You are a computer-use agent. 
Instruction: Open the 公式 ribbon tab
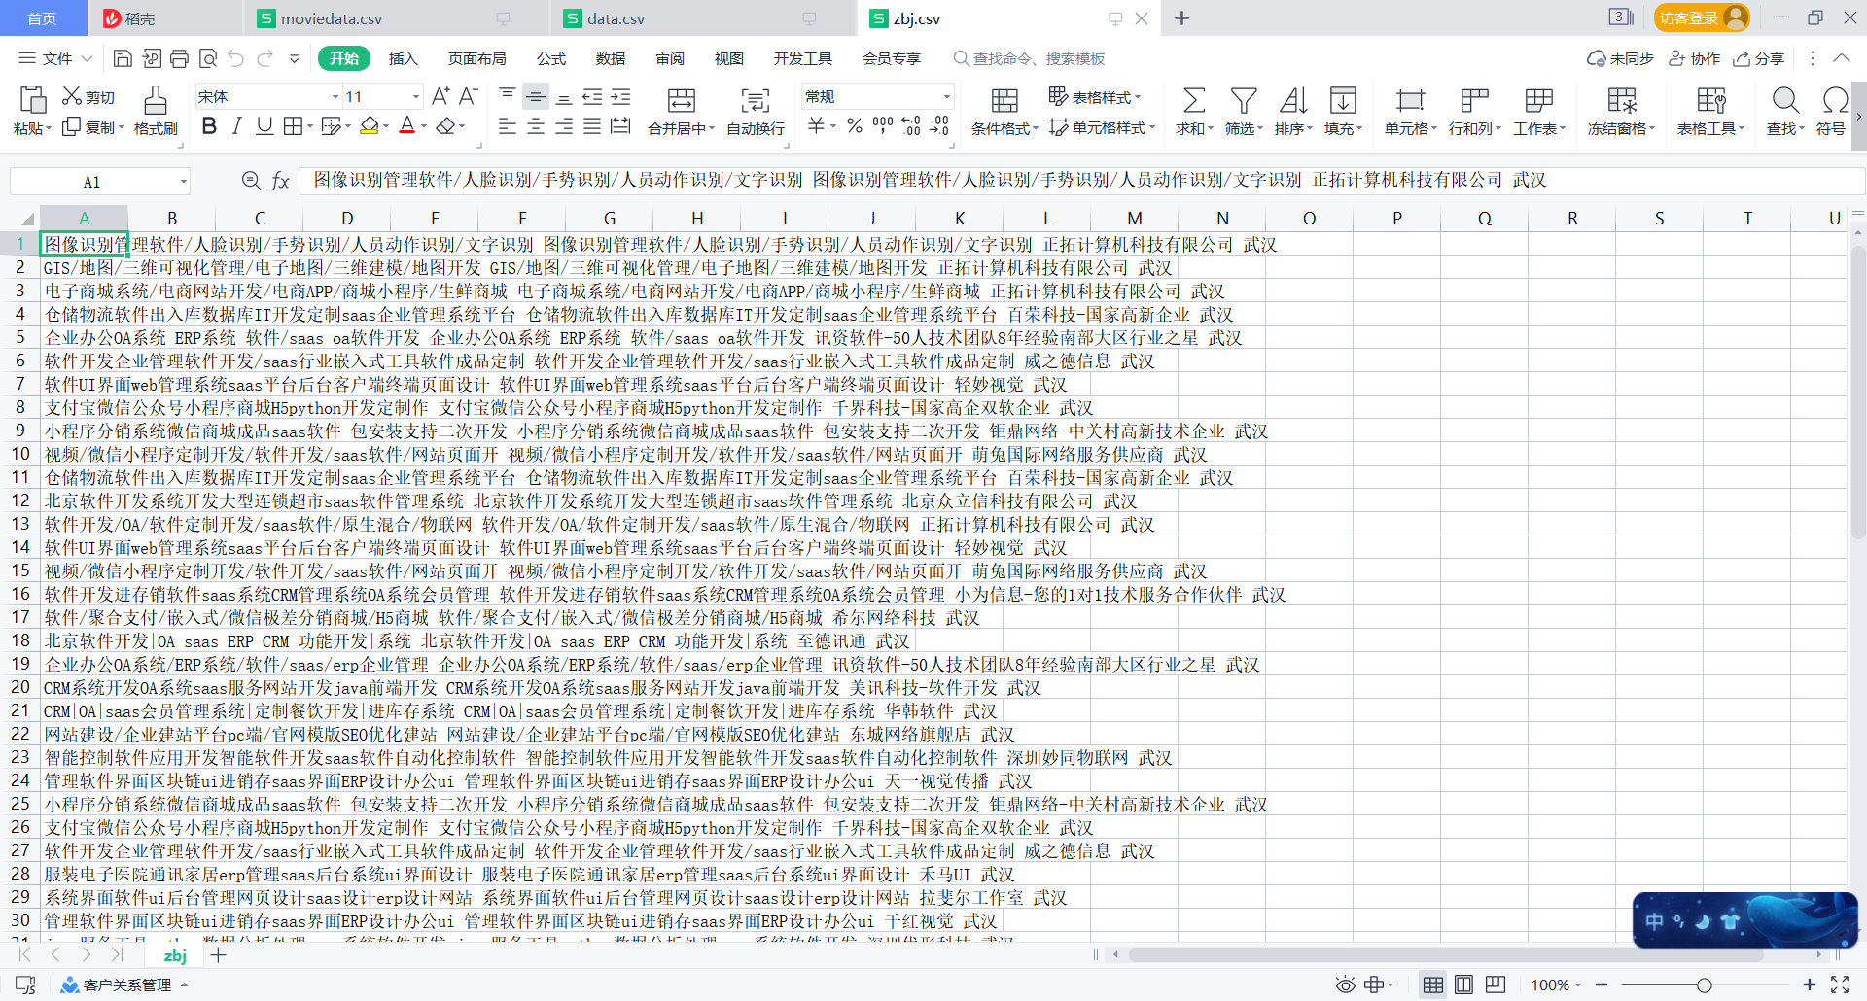(551, 58)
